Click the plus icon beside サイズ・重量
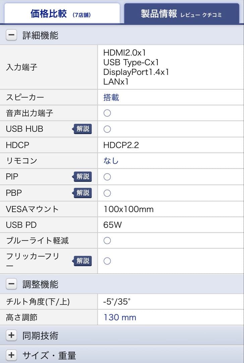 pos(11,355)
